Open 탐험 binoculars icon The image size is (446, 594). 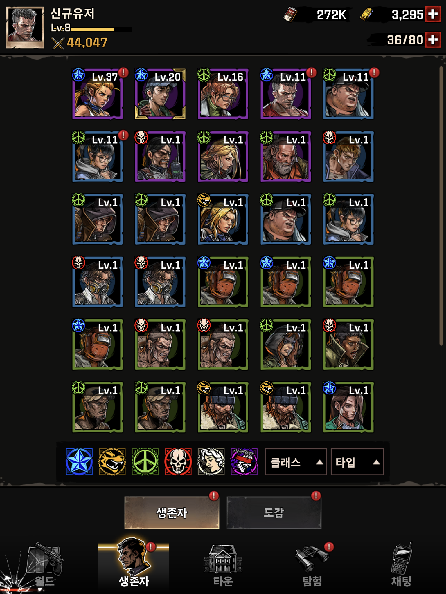click(x=312, y=566)
